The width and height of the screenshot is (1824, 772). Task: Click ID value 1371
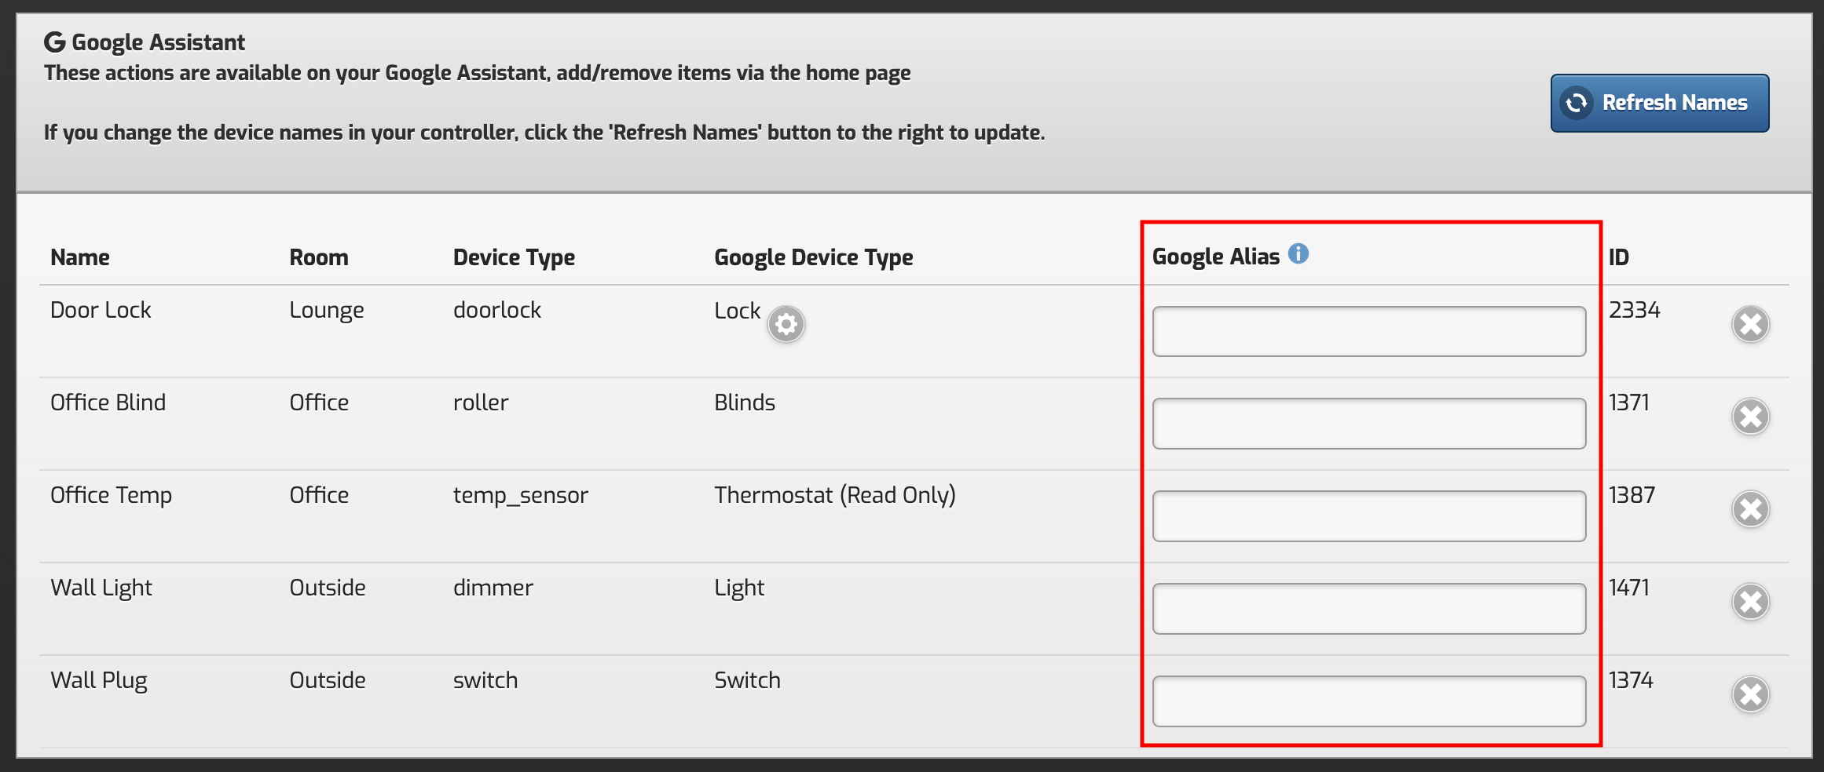1629,402
